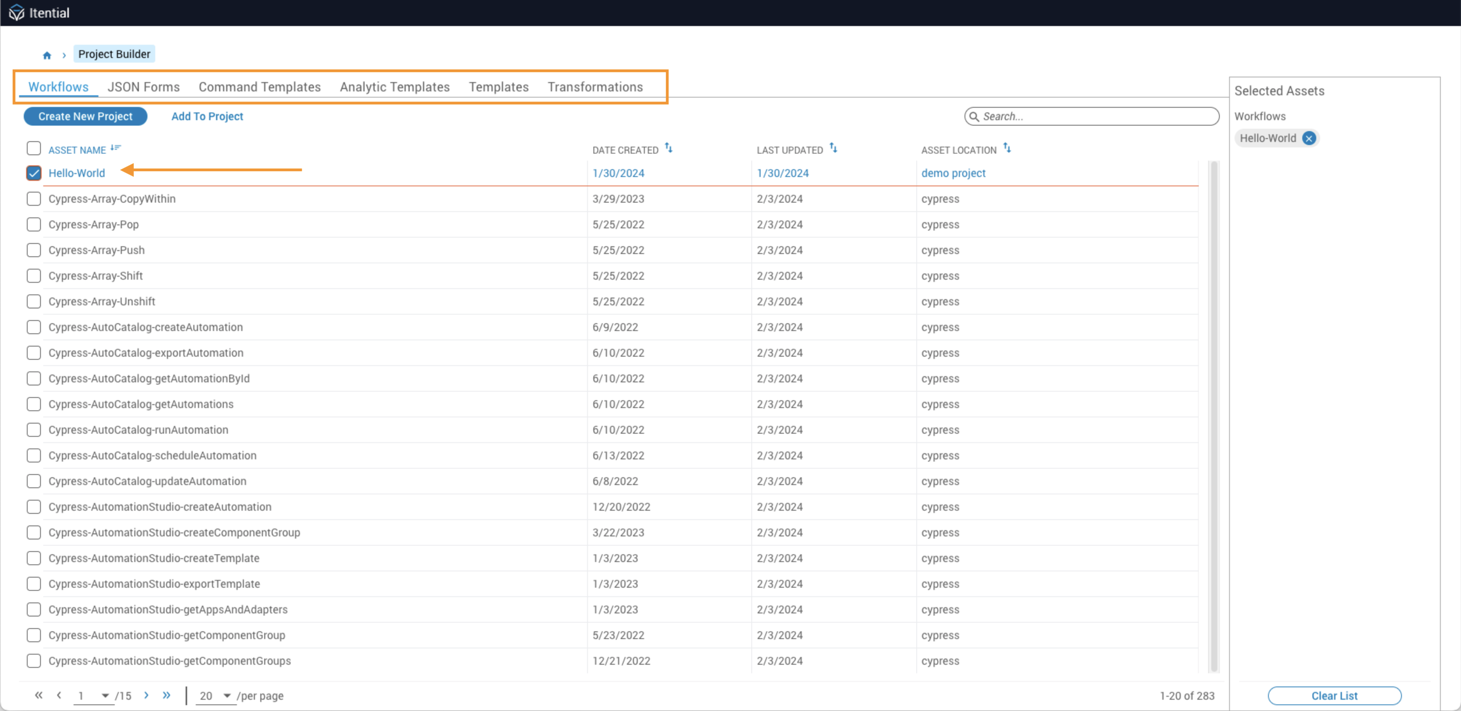The image size is (1461, 711).
Task: Click the home breadcrumb icon
Action: 47,55
